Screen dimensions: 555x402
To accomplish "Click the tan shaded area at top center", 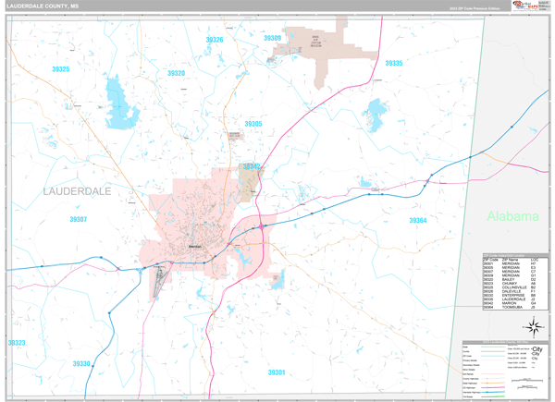I will coord(319,37).
